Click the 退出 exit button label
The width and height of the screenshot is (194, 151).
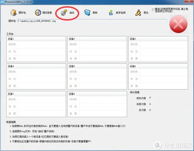(146, 13)
